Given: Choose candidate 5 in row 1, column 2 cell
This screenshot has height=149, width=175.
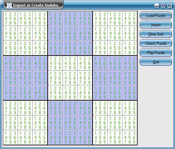Looking at the screenshot, I should coord(25,19).
